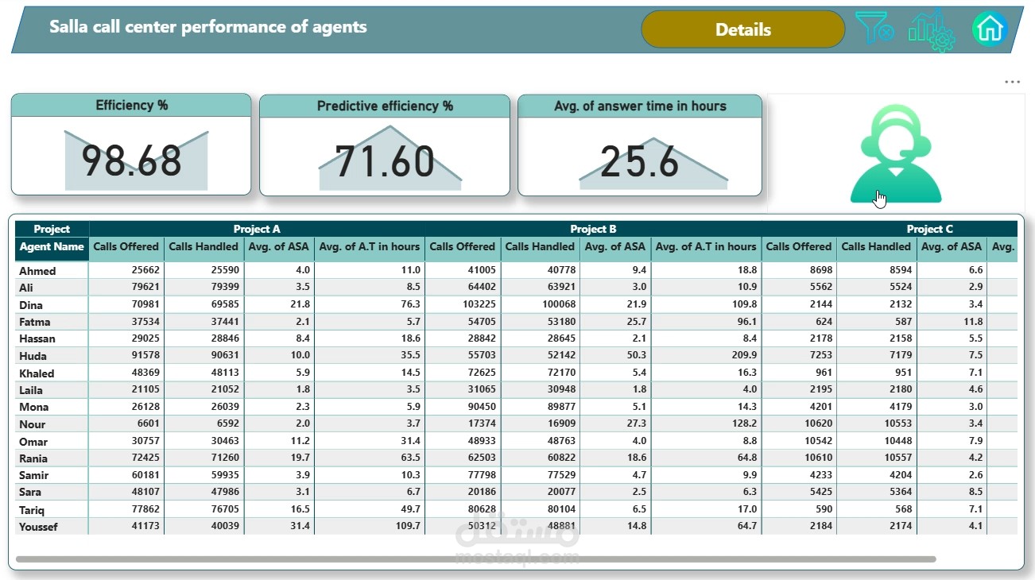The image size is (1035, 580).
Task: Select the Efficiency % card
Action: [x=131, y=145]
